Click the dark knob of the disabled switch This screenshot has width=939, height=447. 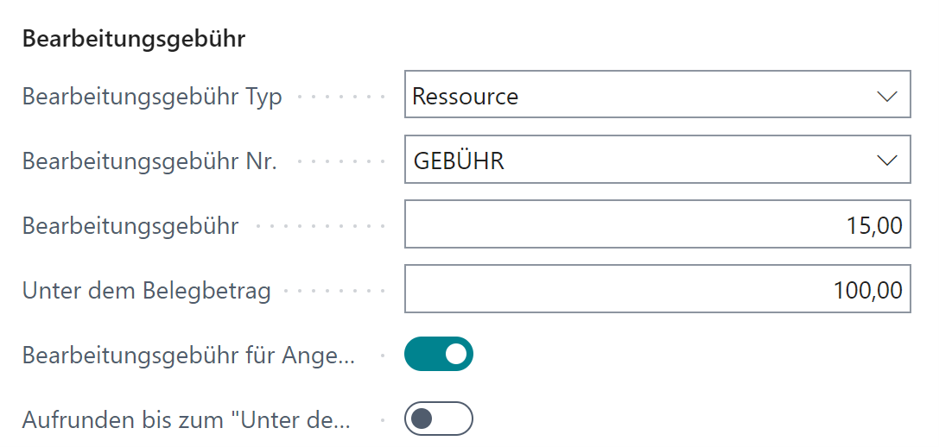(422, 419)
